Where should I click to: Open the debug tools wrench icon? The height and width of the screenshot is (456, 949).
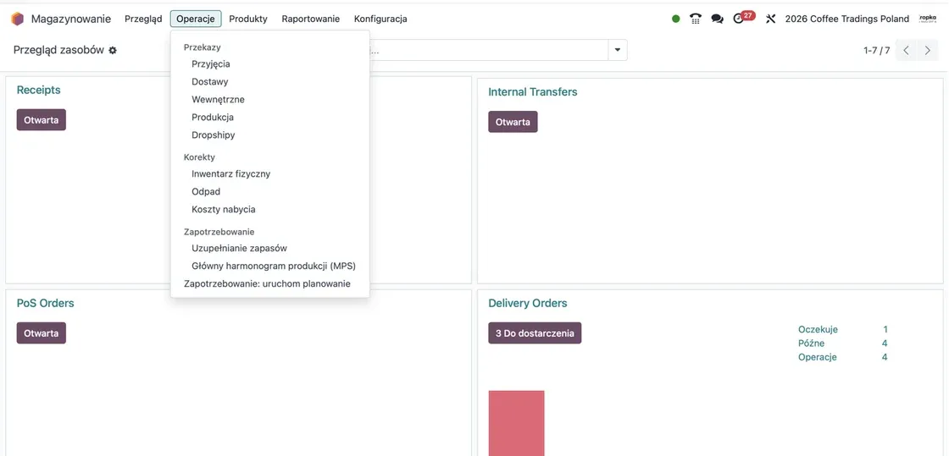(770, 19)
